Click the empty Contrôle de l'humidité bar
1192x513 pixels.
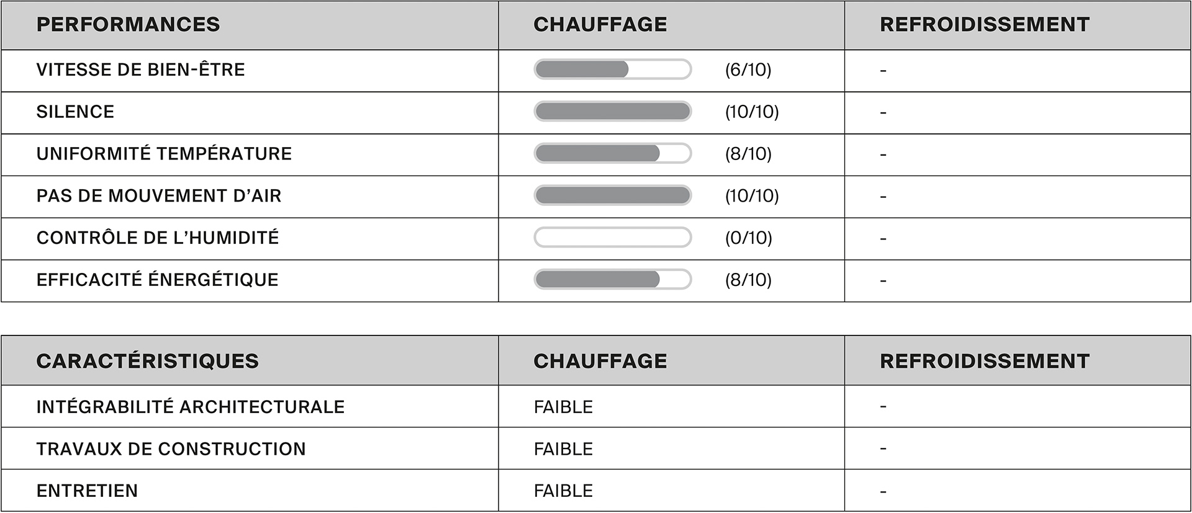[613, 238]
